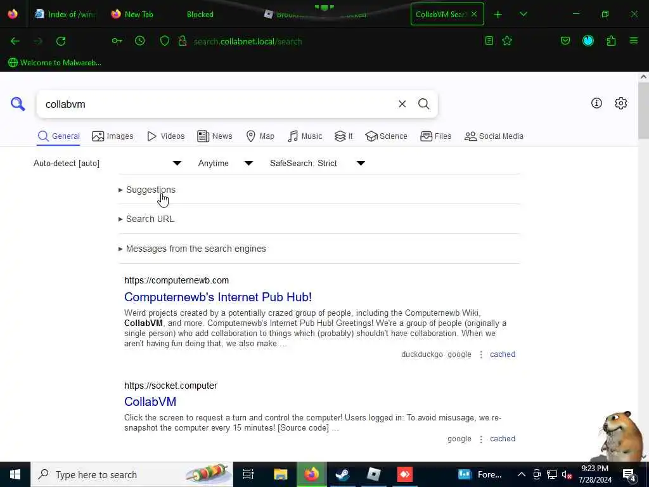Open new tab with plus button
Viewport: 649px width, 487px height.
click(498, 15)
